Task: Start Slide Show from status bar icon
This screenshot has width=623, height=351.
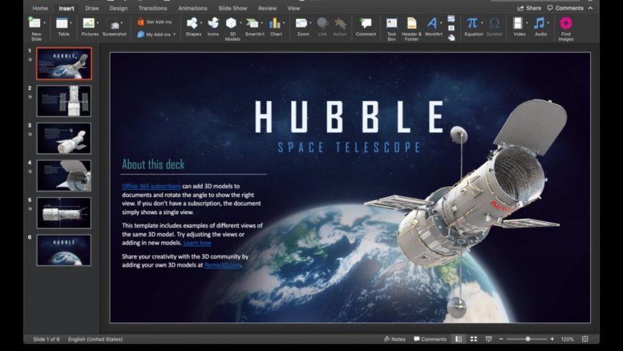Action: [x=488, y=339]
